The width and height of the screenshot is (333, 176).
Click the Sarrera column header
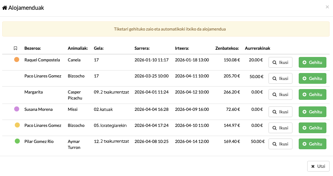tap(142, 48)
